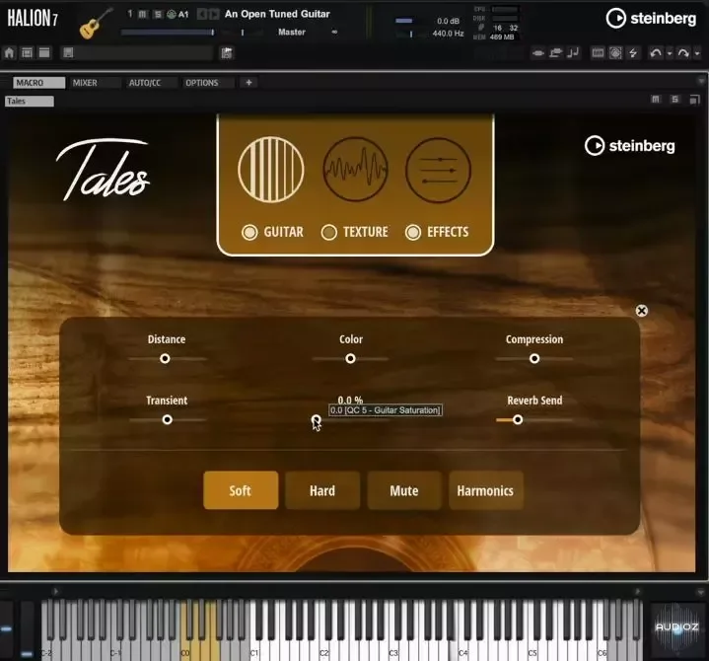Viewport: 709px width, 661px height.
Task: Click the Reverb Send slider handle
Action: coord(518,420)
